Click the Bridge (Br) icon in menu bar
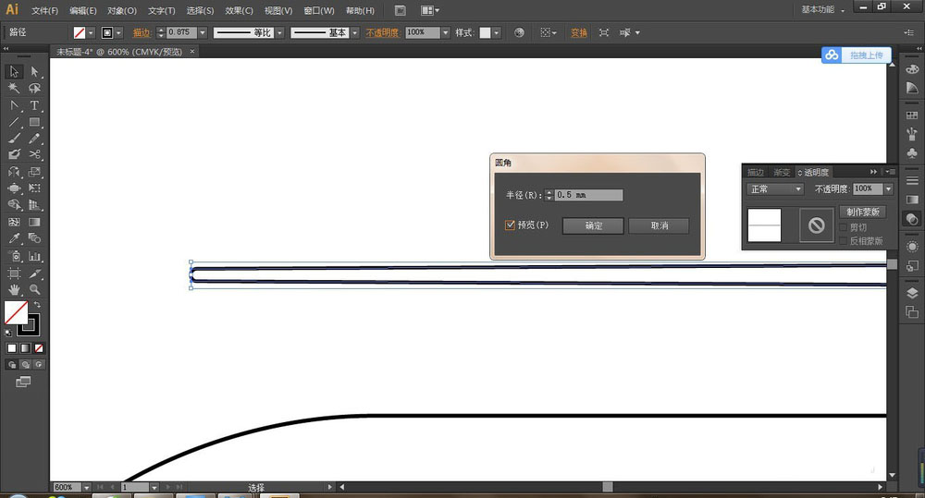 pos(400,10)
